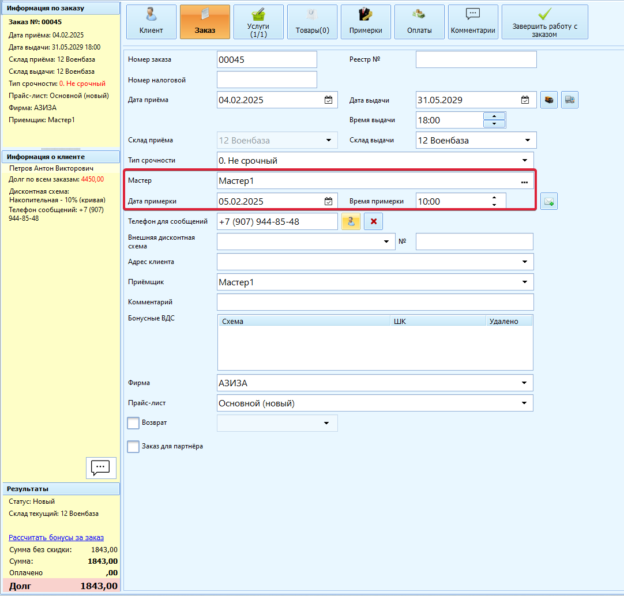Click the client icon beside phone field

(x=351, y=221)
